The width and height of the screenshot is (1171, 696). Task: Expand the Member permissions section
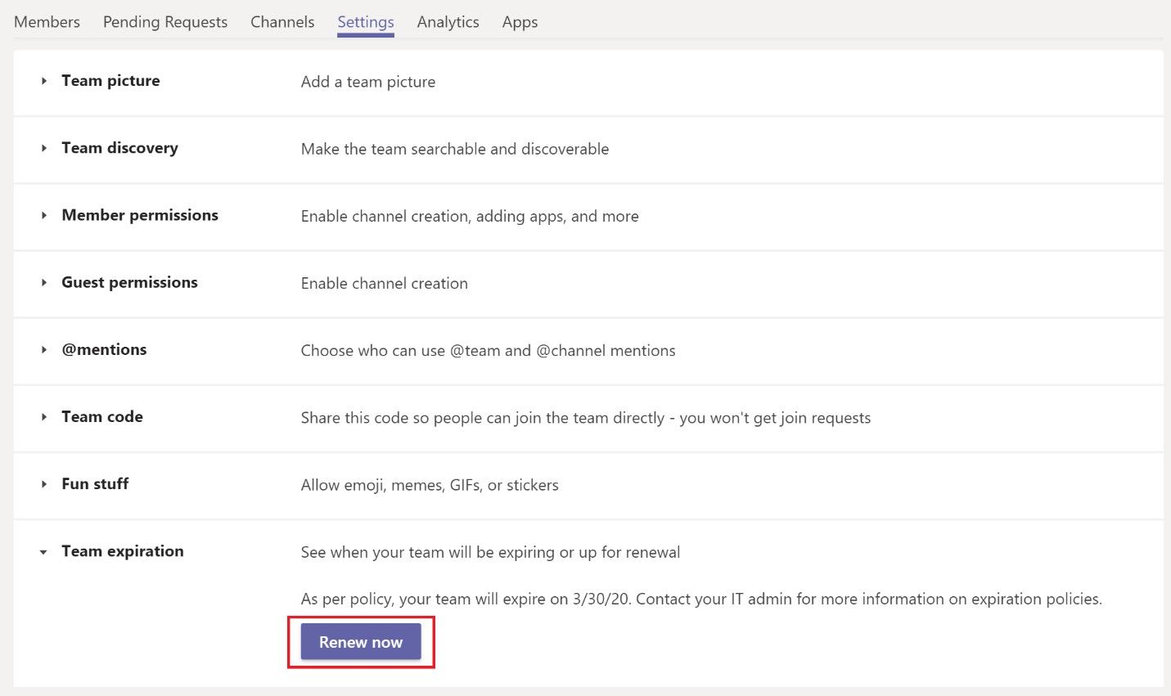44,215
